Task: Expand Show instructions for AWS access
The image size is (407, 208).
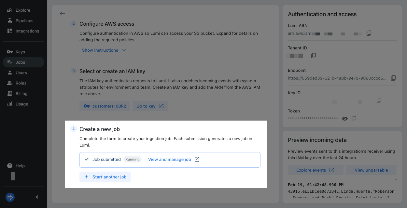Action: (x=104, y=50)
